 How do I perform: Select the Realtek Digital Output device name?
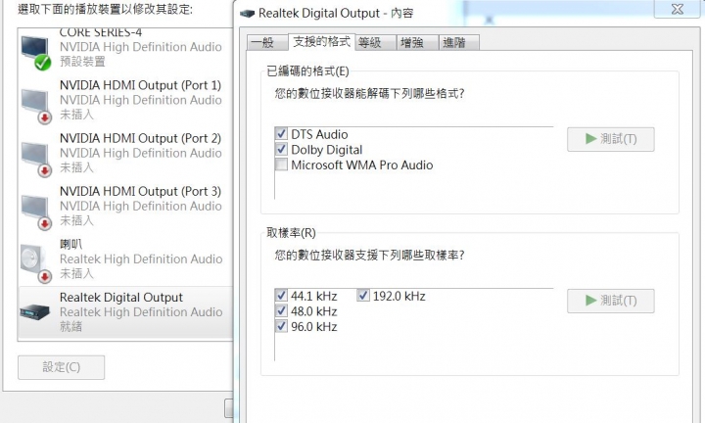pyautogui.click(x=121, y=298)
